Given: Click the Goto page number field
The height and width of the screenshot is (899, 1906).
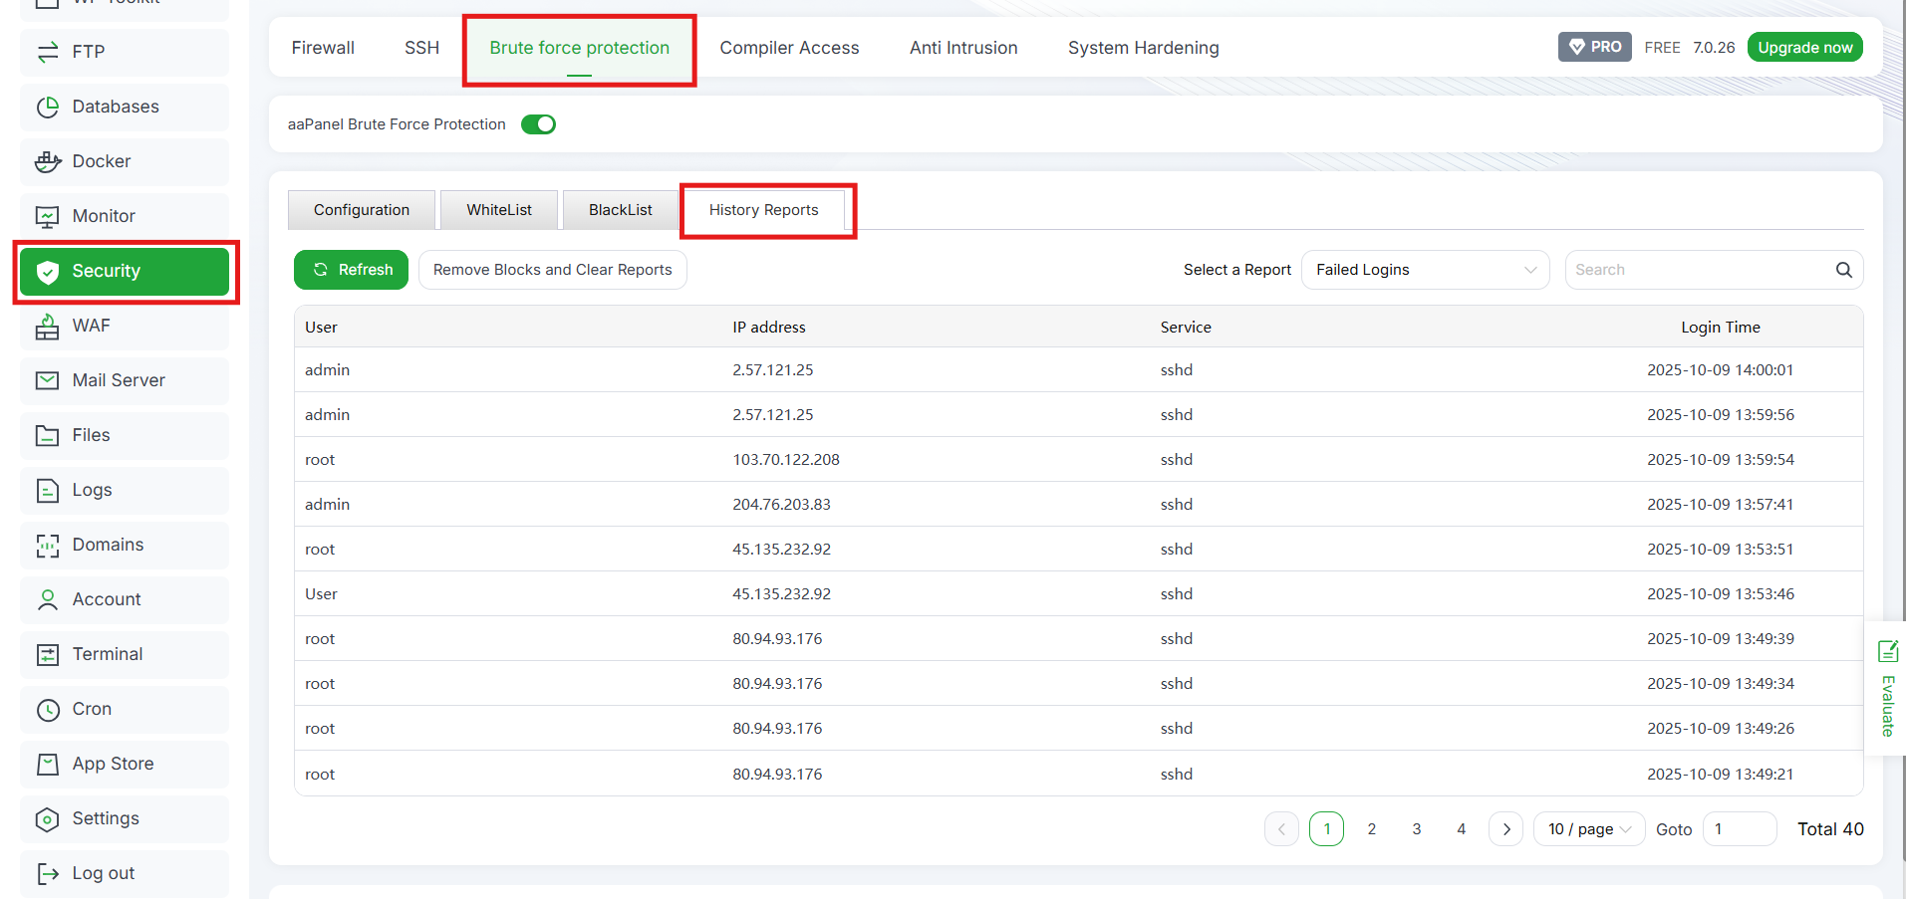Looking at the screenshot, I should [1740, 829].
